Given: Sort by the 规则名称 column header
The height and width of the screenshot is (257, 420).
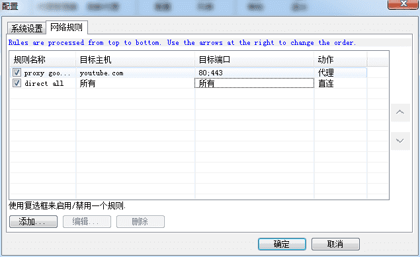Looking at the screenshot, I should [x=43, y=59].
